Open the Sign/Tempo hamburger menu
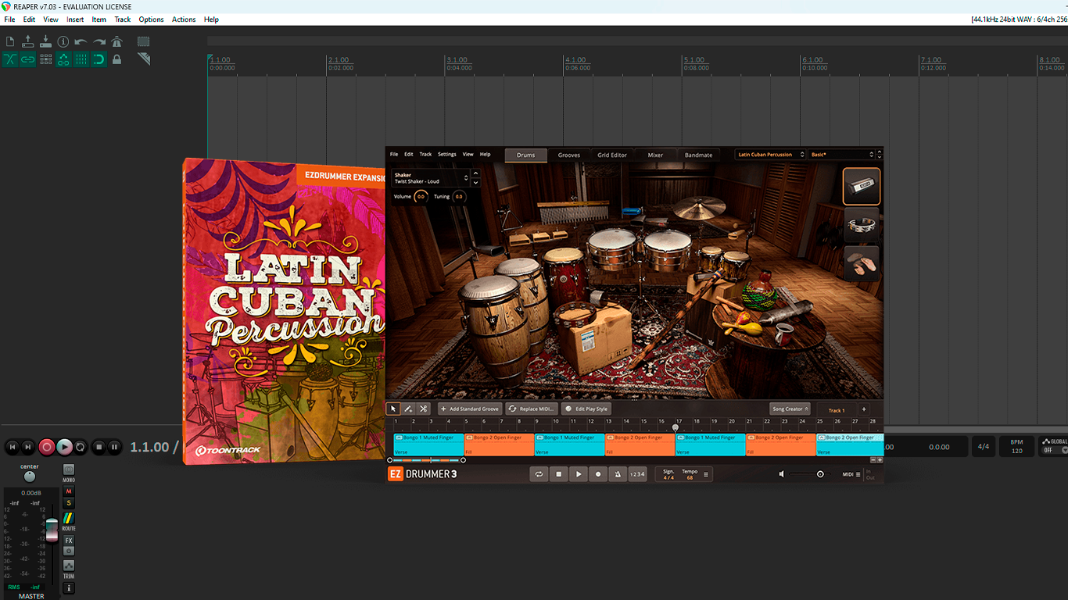The image size is (1068, 600). click(706, 474)
